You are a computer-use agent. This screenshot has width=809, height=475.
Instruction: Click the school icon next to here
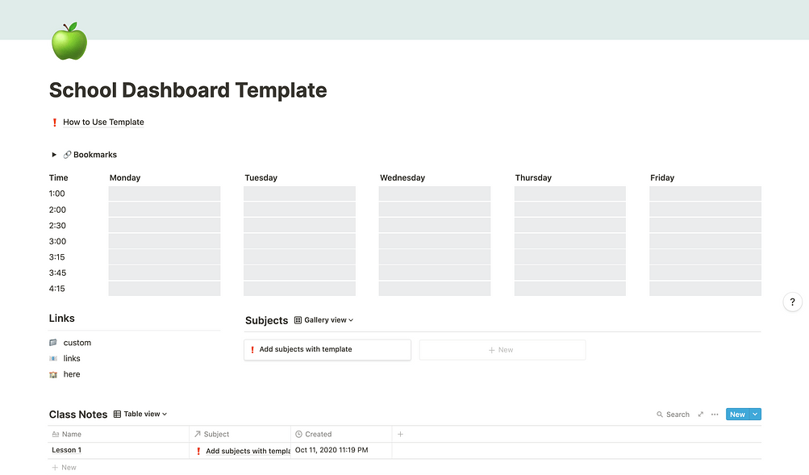(x=53, y=374)
